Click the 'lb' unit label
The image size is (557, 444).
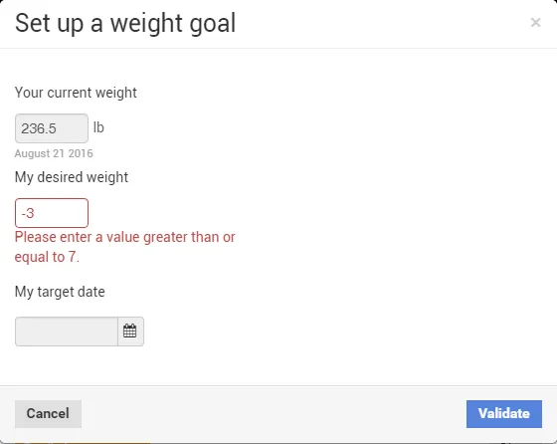[98, 127]
